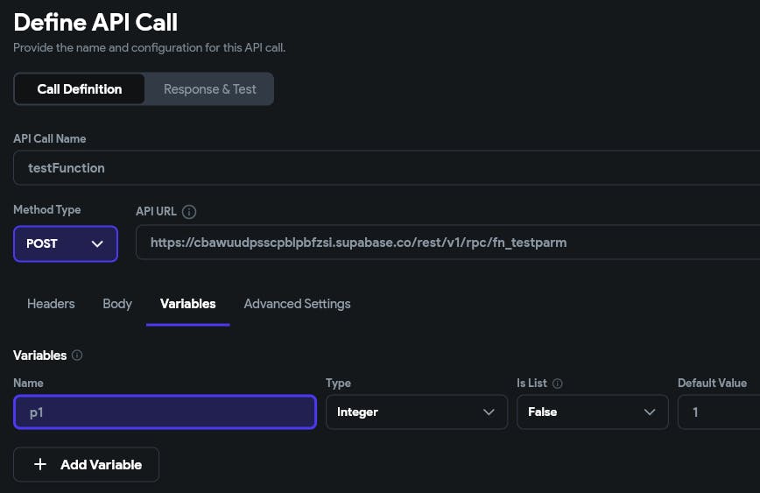Click the API URL input field
Image resolution: width=760 pixels, height=493 pixels.
[x=447, y=243]
